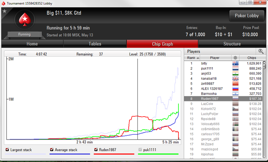Image resolution: width=268 pixels, height=162 pixels.
Task: Click the $187.38 prize value
Action: point(255,99)
